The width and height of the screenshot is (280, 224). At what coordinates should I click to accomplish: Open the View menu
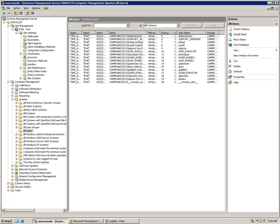click(x=26, y=8)
